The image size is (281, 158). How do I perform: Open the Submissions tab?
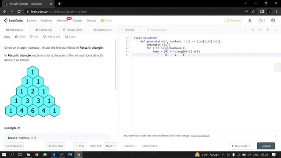point(102,30)
